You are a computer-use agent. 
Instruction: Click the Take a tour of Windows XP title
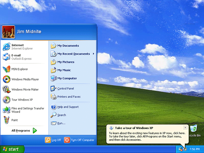[x=134, y=128]
